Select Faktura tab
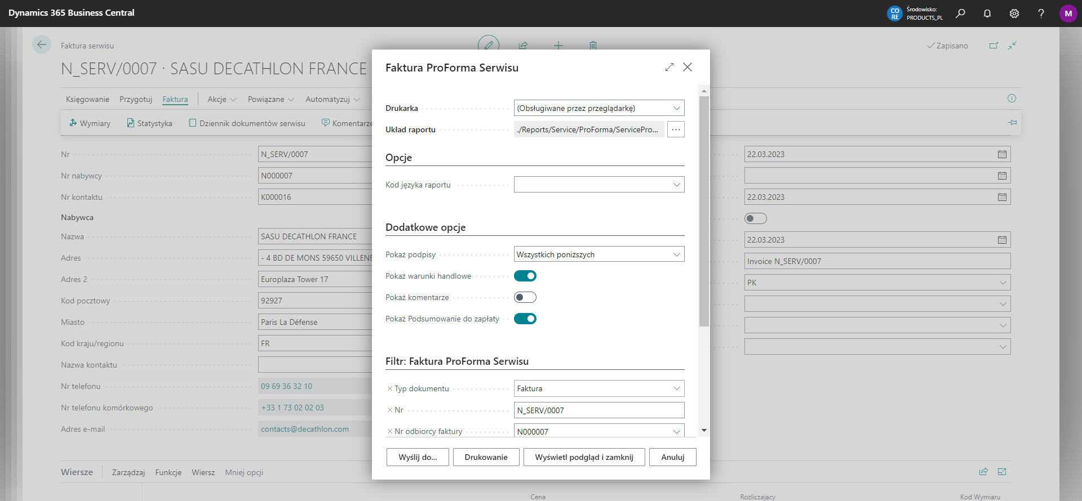Screen dimensions: 1082x501 [175, 99]
